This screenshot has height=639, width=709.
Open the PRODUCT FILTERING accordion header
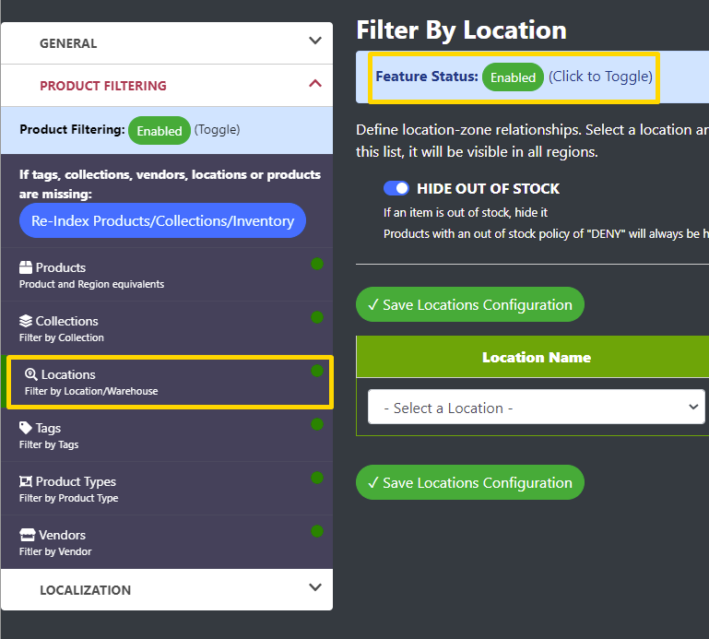pos(167,86)
